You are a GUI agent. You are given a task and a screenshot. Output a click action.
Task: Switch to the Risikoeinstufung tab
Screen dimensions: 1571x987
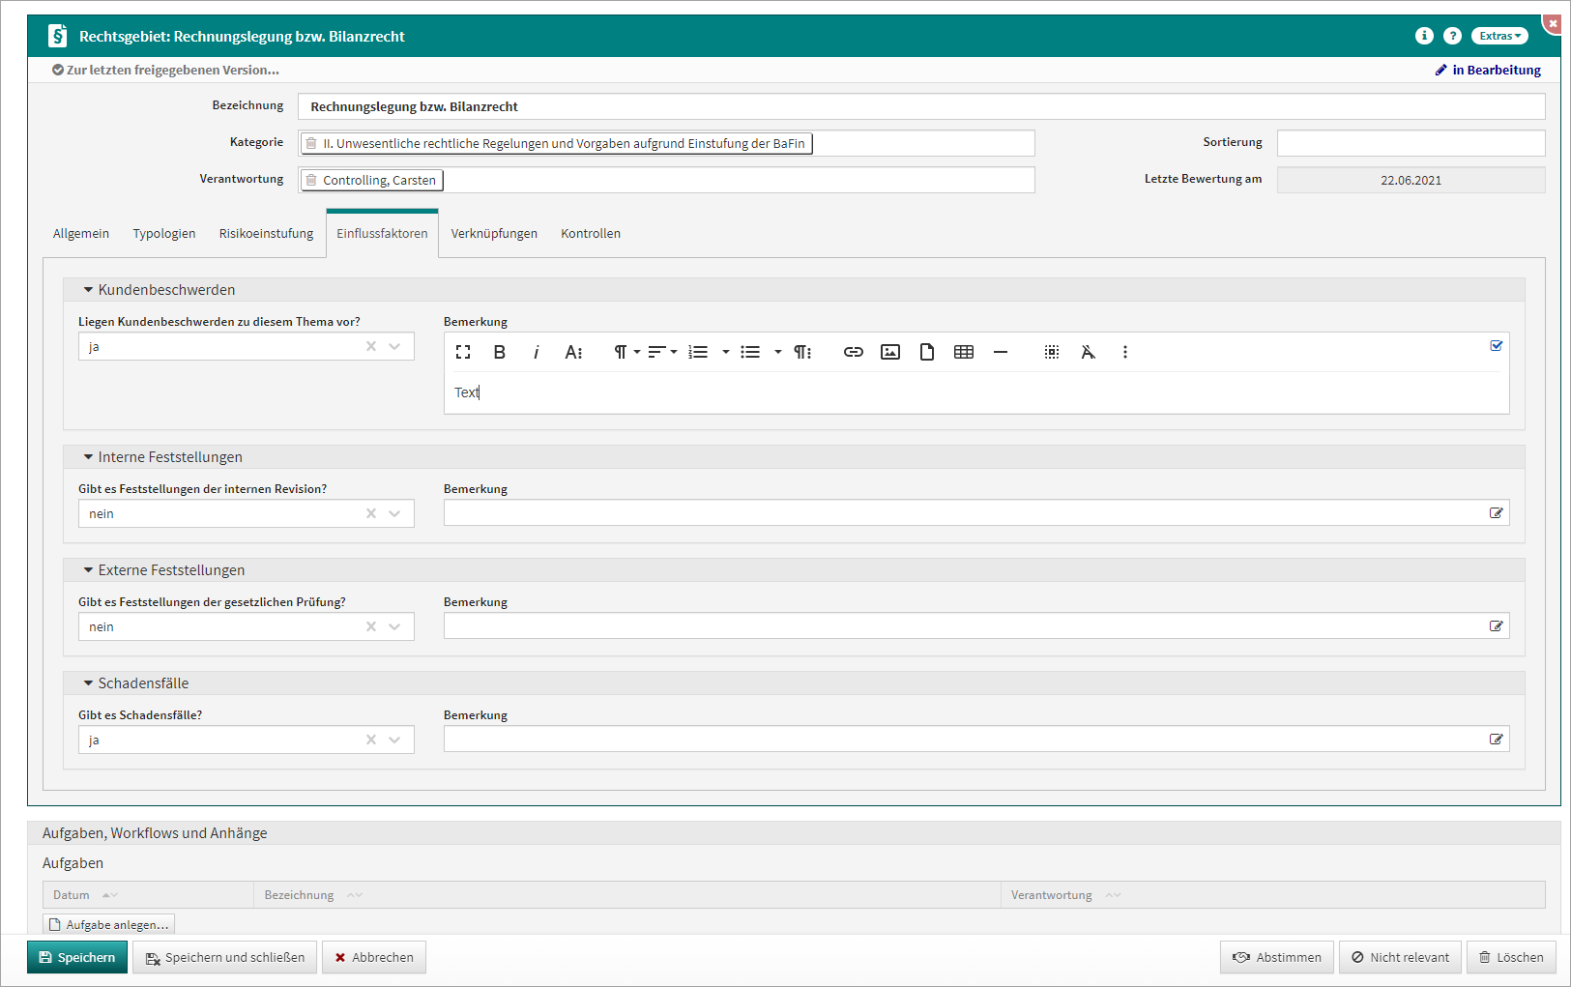[266, 234]
